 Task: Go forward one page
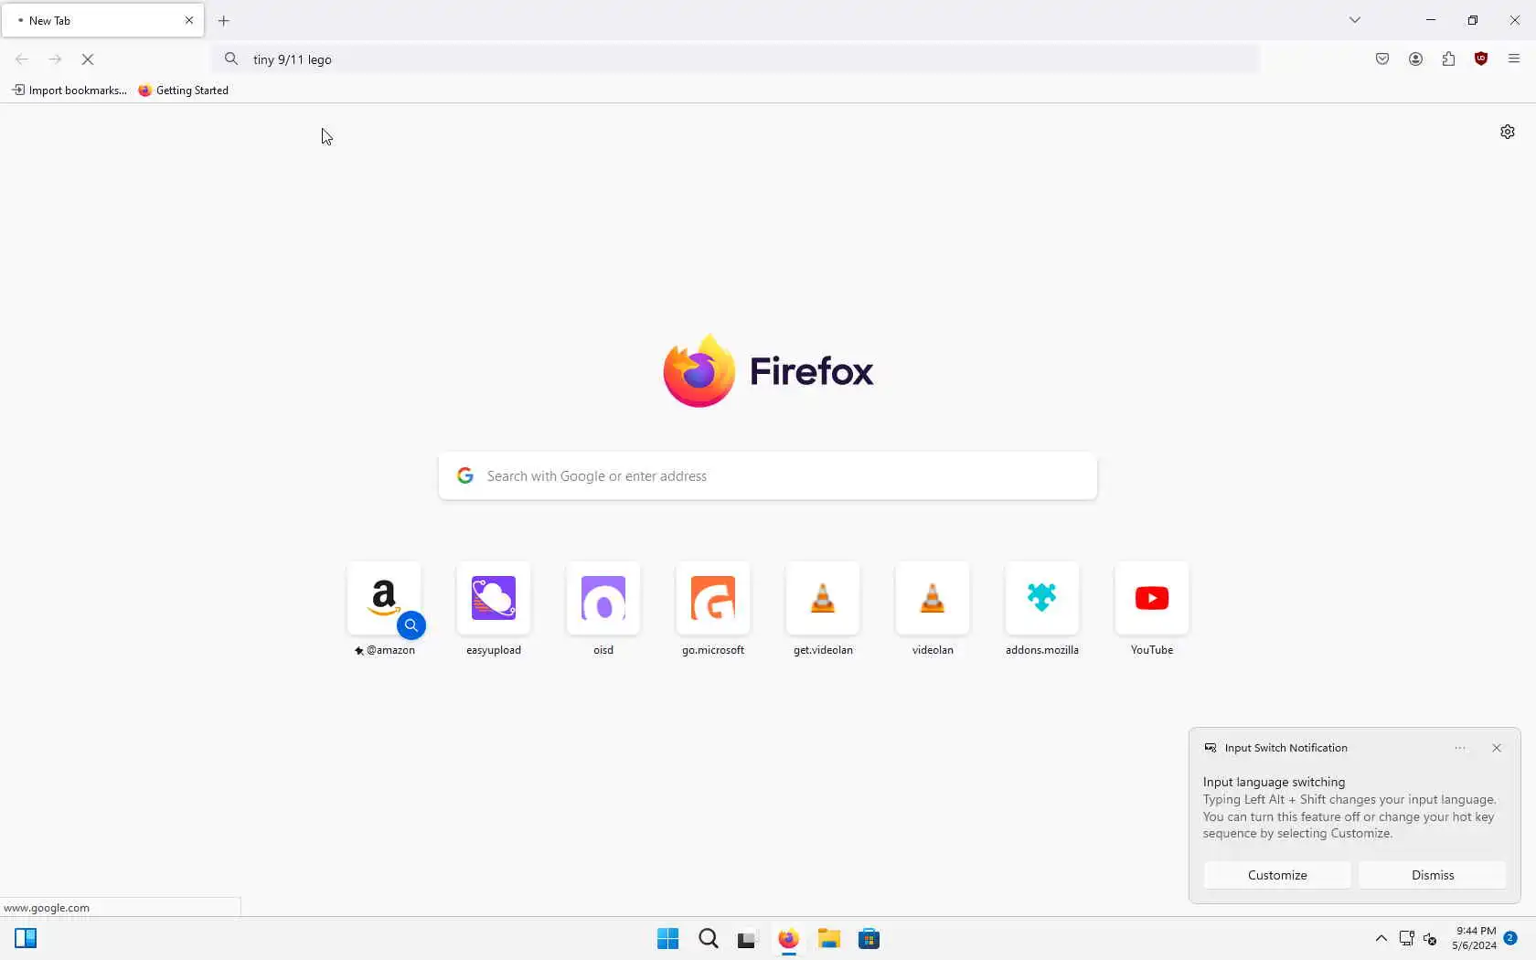point(55,59)
